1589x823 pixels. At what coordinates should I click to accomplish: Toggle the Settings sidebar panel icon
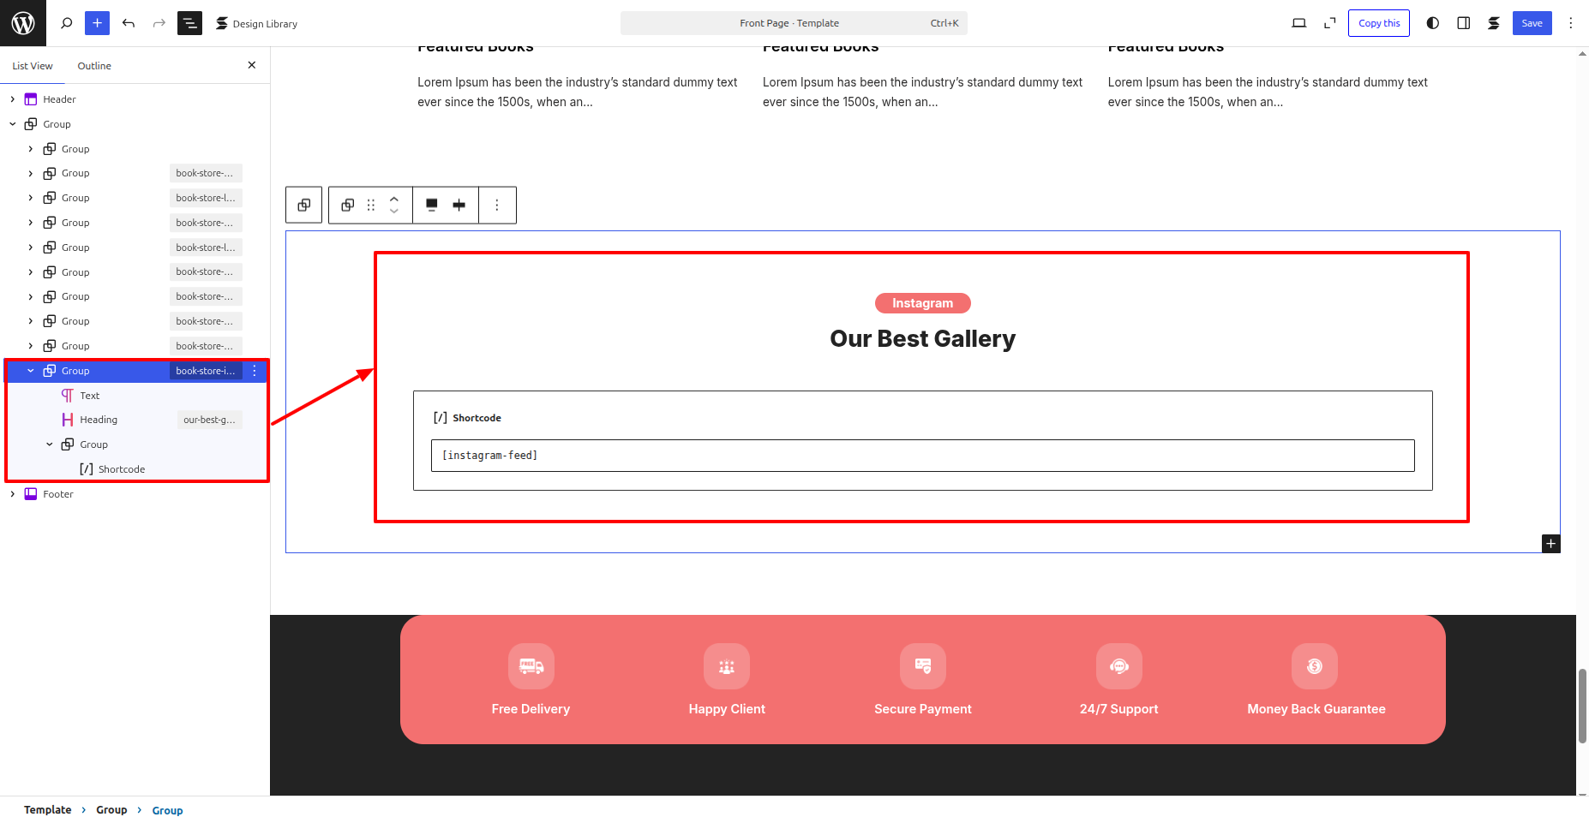(x=1463, y=23)
